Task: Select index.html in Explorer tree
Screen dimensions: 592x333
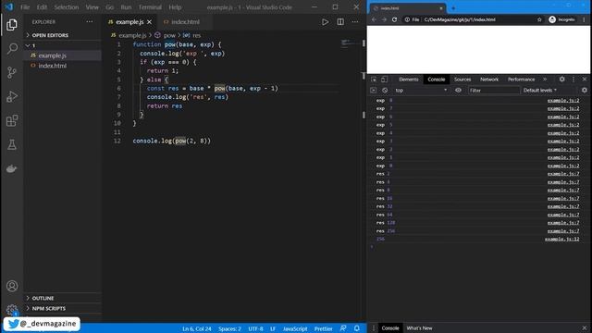Action: coord(53,66)
